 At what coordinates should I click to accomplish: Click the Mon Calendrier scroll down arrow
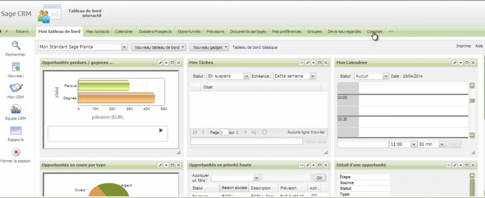(x=472, y=135)
